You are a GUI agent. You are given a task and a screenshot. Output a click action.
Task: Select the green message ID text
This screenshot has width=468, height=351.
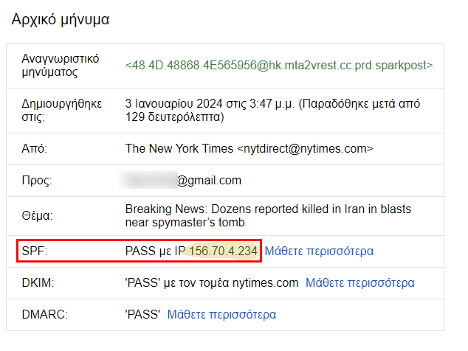[x=279, y=66]
